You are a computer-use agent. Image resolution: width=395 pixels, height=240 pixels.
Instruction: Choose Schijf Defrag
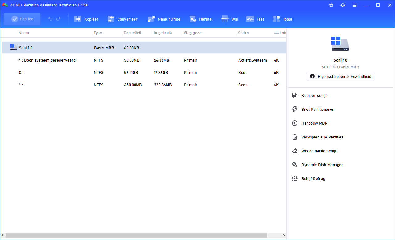313,179
